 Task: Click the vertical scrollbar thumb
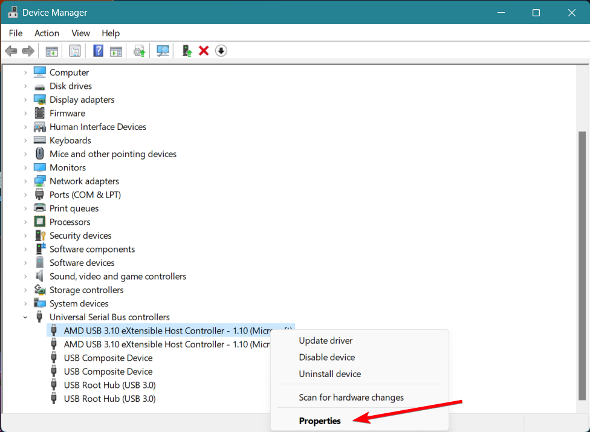click(x=582, y=266)
